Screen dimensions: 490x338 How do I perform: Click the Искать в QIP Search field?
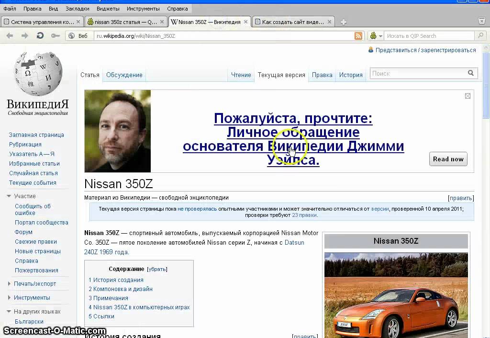429,36
